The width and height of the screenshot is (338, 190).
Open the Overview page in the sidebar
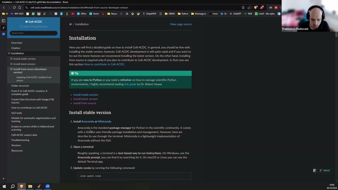17,43
